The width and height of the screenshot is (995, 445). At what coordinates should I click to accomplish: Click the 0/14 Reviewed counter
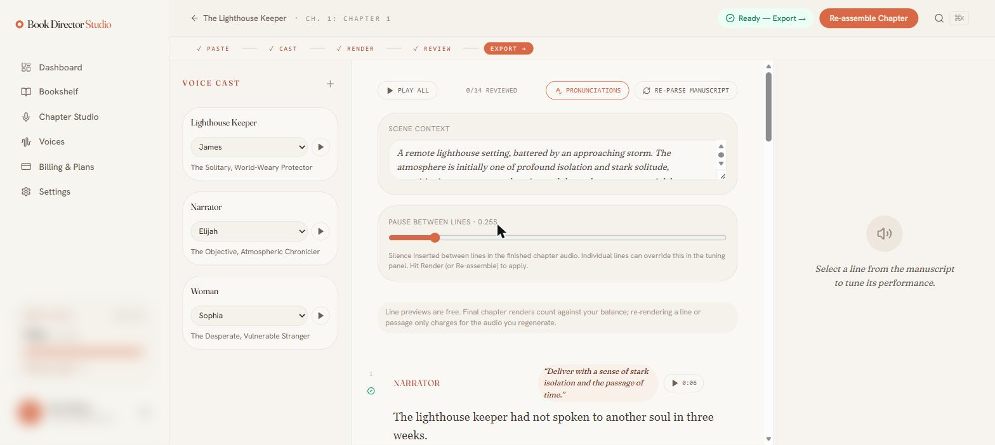(x=491, y=91)
